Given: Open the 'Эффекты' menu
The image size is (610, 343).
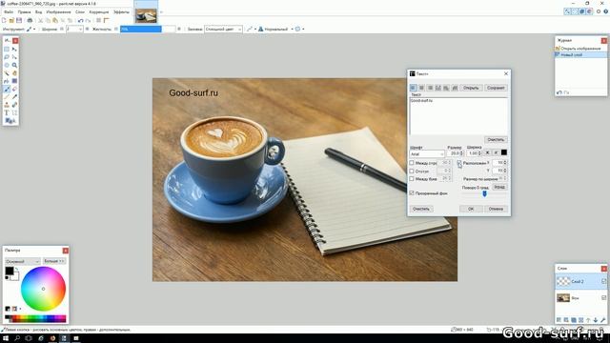Looking at the screenshot, I should (x=121, y=12).
